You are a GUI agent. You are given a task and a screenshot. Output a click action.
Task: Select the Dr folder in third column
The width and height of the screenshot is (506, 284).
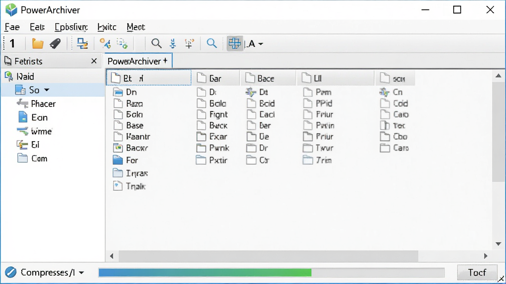[x=257, y=148]
